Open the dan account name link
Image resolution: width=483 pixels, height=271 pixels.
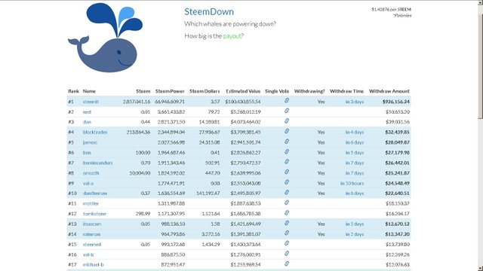point(87,122)
